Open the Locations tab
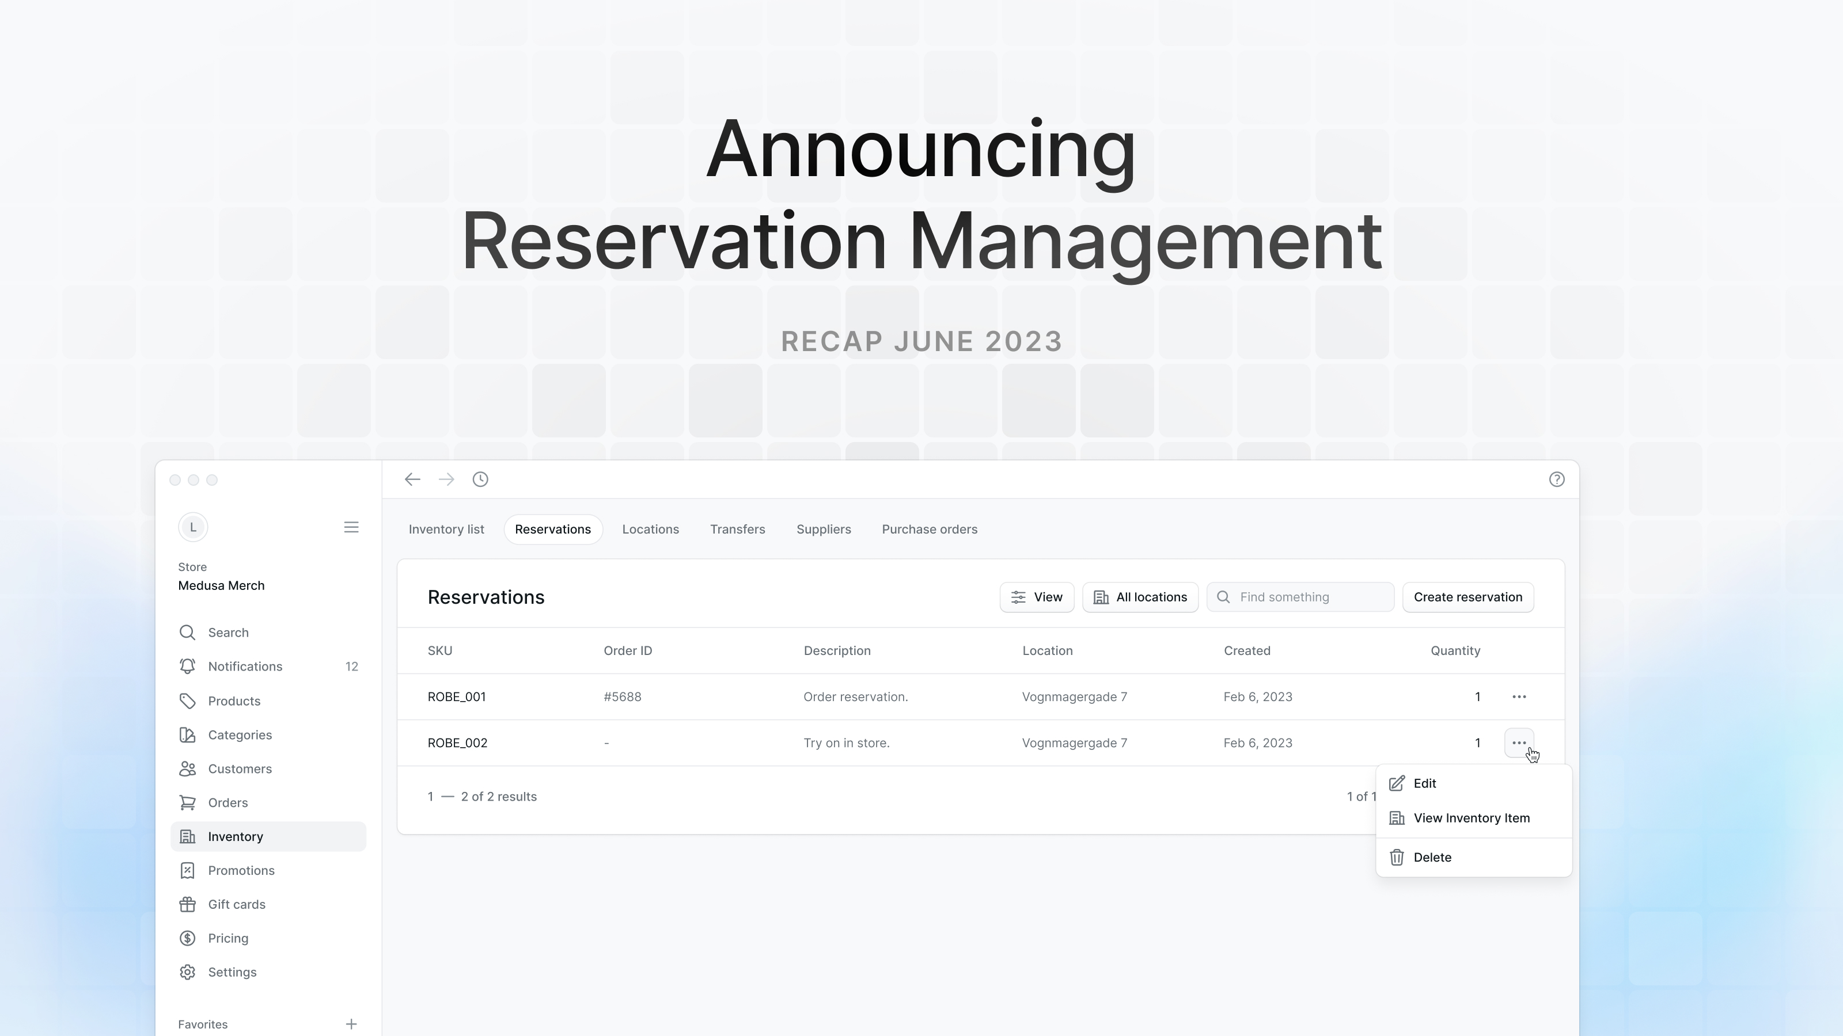This screenshot has width=1843, height=1036. (x=650, y=529)
